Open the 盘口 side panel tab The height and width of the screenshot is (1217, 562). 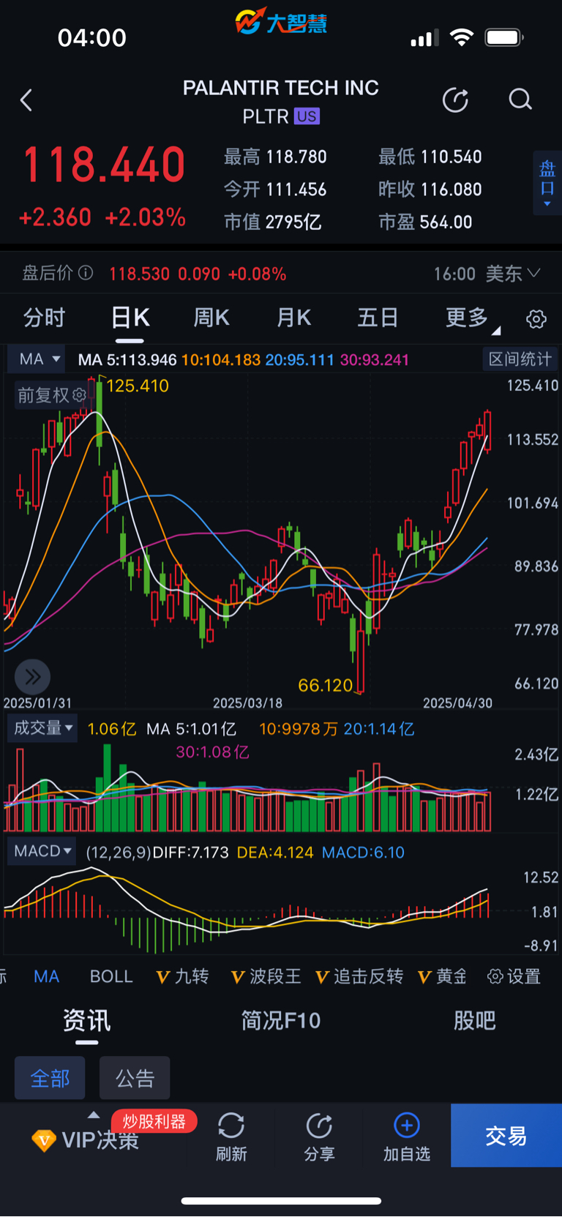click(x=547, y=183)
